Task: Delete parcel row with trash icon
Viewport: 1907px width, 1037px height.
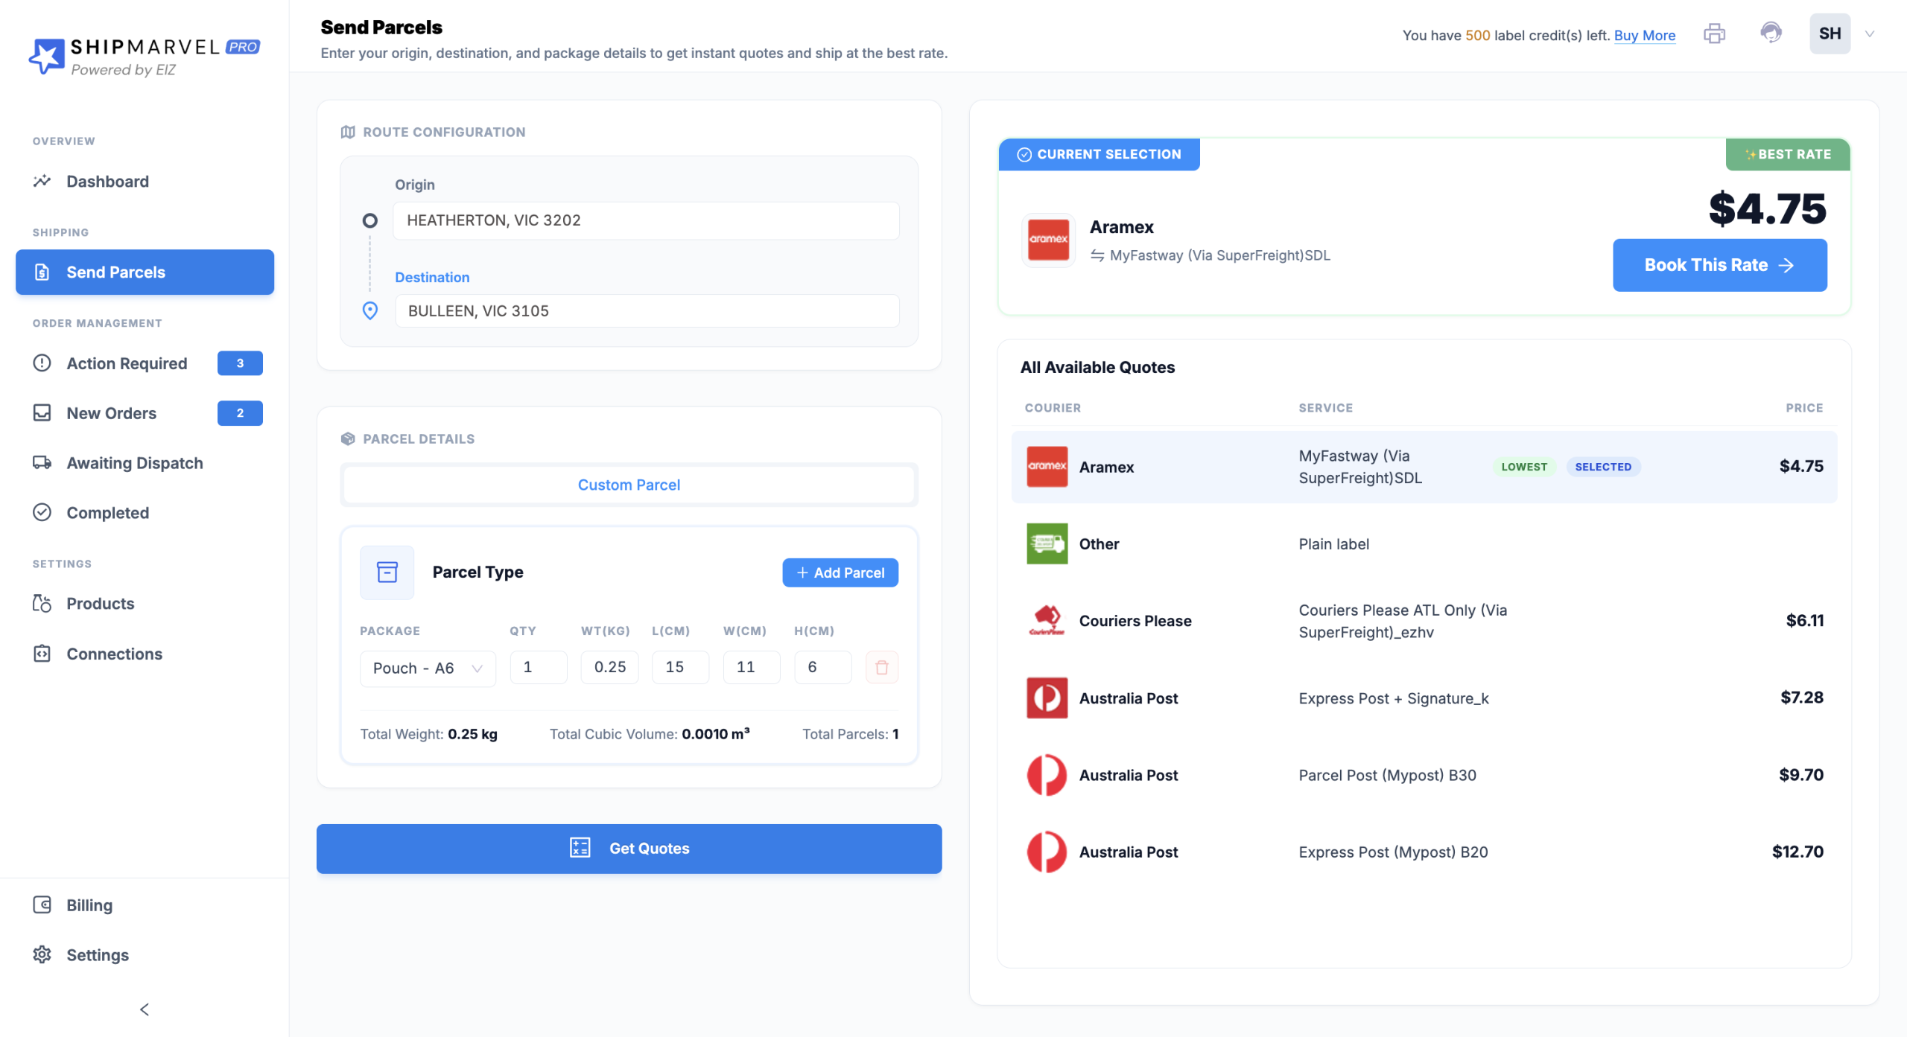Action: (881, 667)
